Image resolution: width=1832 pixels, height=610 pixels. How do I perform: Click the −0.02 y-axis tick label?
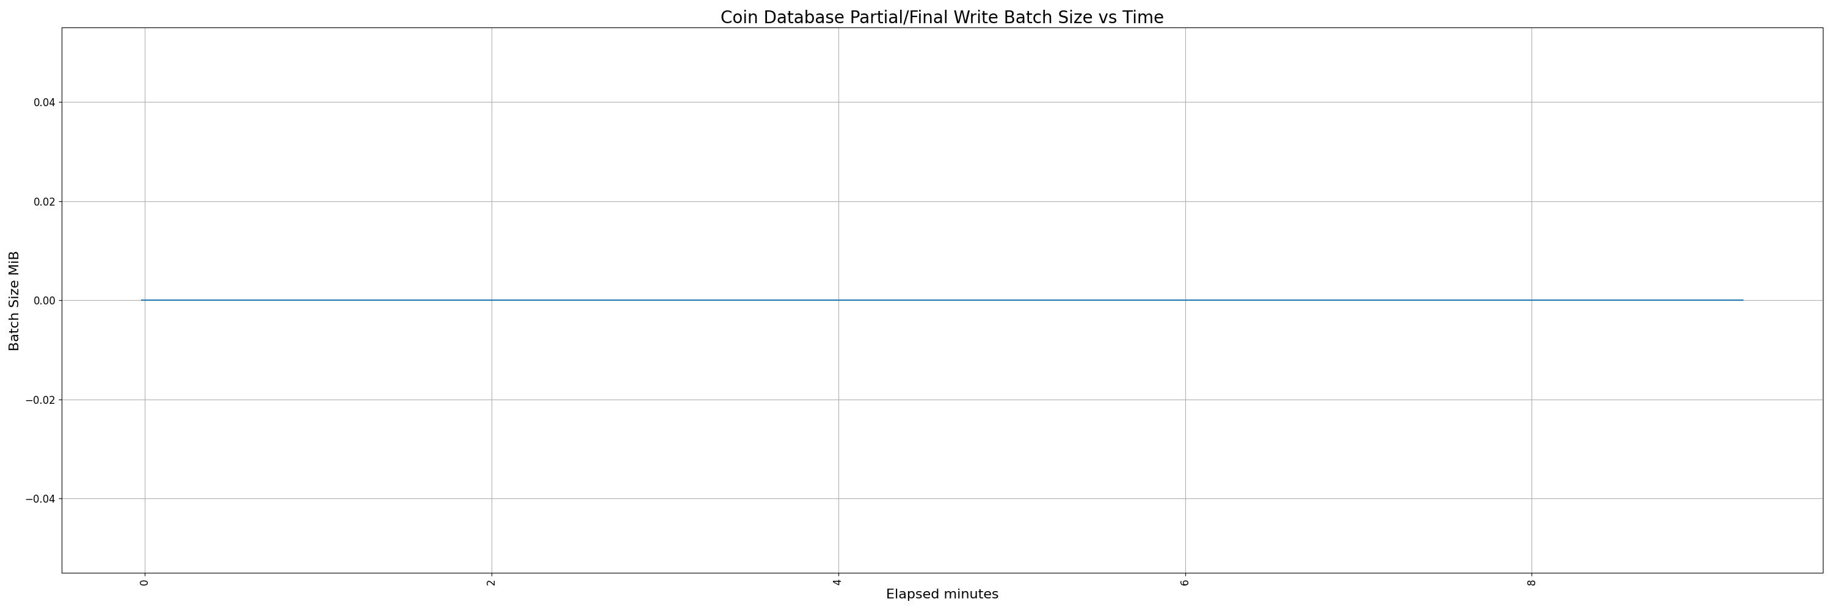coord(42,400)
